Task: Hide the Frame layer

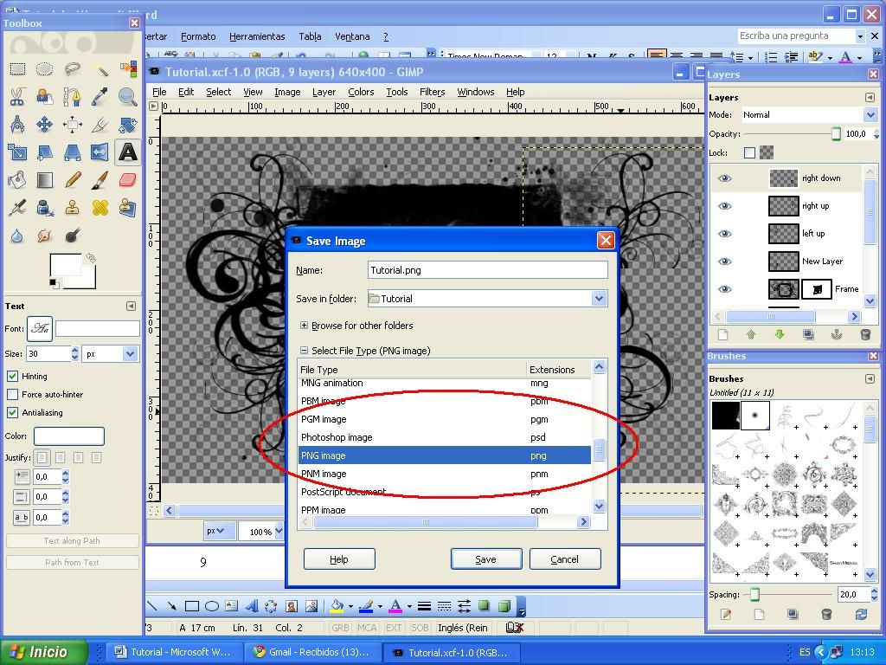Action: coord(725,288)
